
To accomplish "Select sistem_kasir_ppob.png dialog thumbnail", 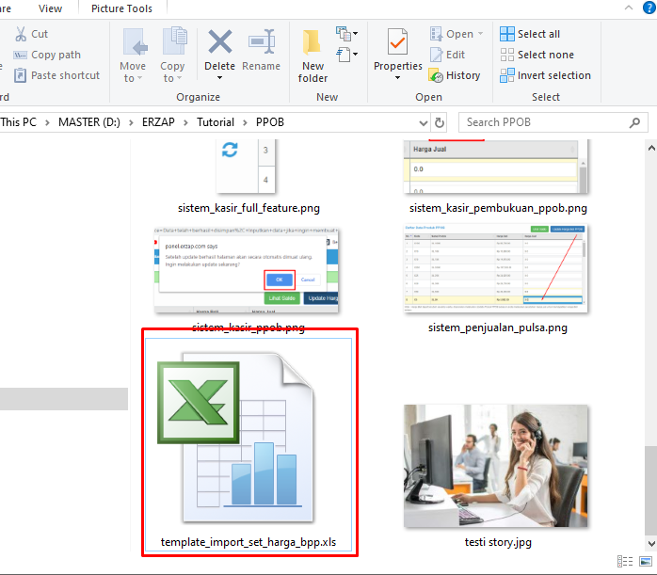I will pos(246,270).
